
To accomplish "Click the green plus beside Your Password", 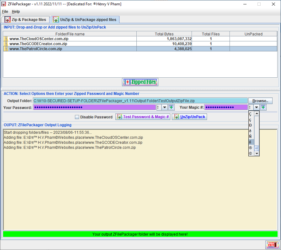I will click(x=171, y=107).
